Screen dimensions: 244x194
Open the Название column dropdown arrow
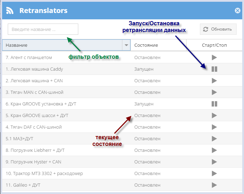126,45
